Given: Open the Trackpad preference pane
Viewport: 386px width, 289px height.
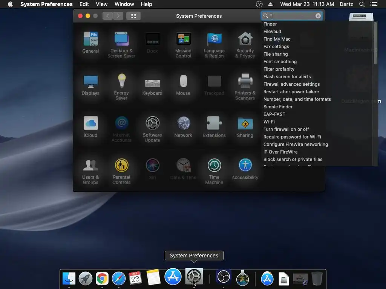Looking at the screenshot, I should 214,85.
